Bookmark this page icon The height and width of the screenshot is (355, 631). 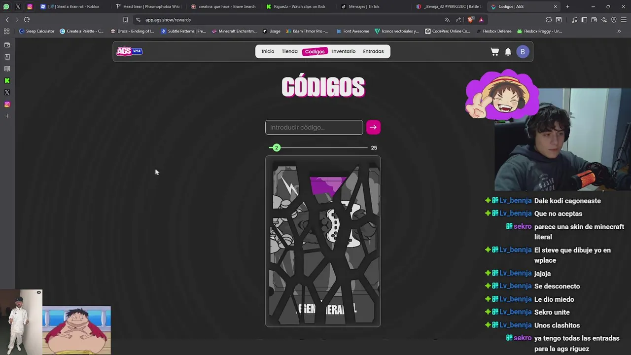[125, 20]
